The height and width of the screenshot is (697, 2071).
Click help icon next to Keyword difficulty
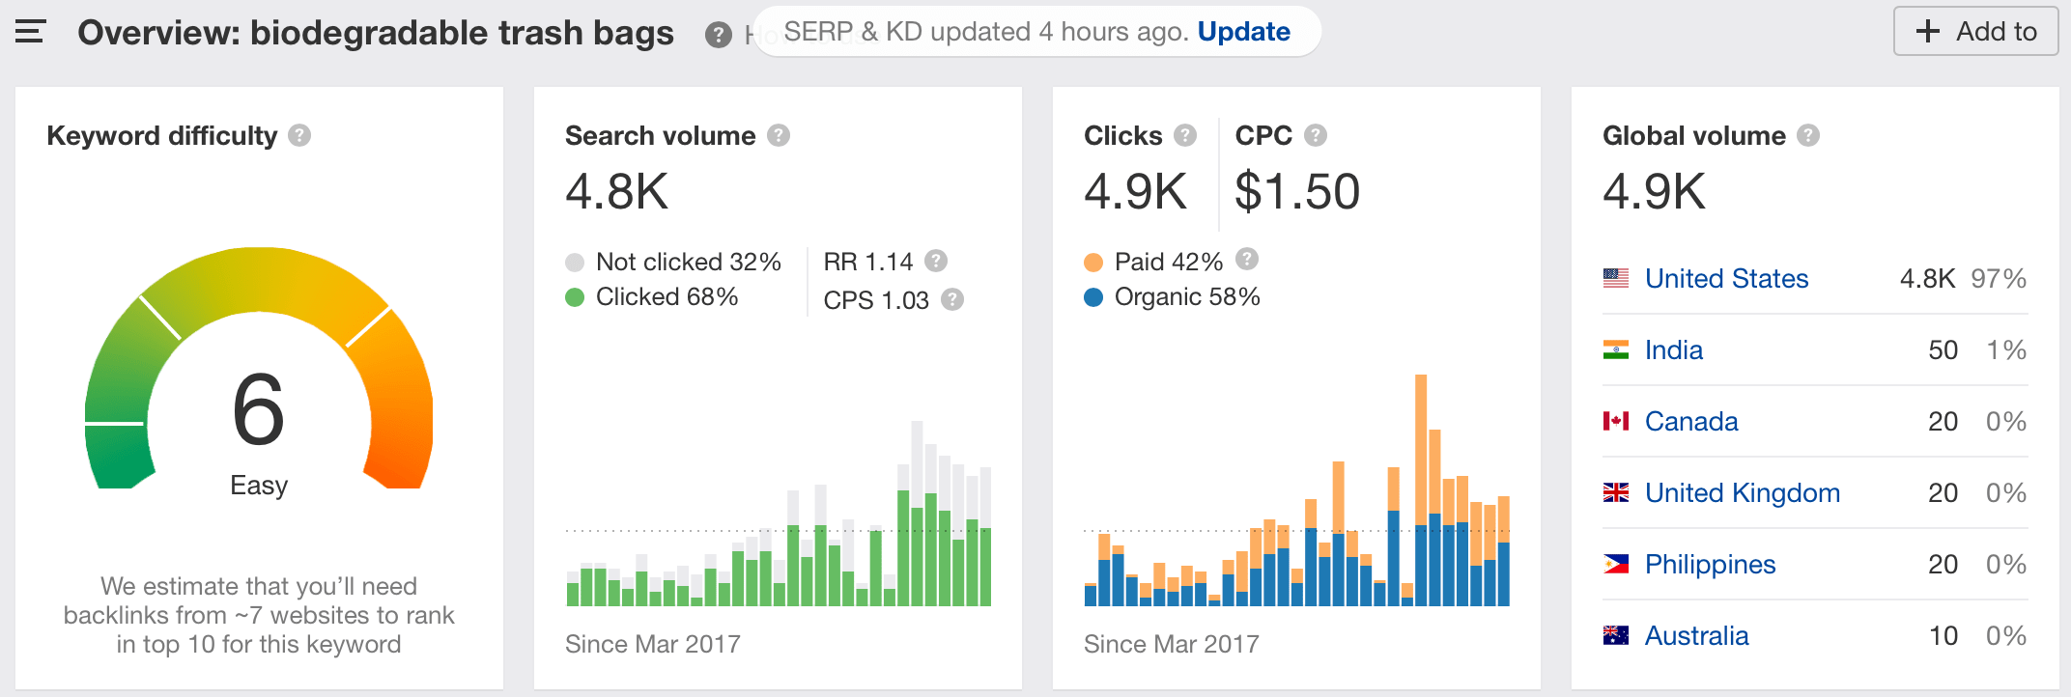(x=299, y=135)
